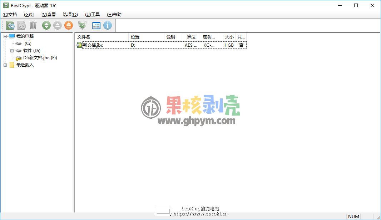The height and width of the screenshot is (220, 381).
Task: Select the 新文档.jbc file name
Action: pyautogui.click(x=93, y=45)
